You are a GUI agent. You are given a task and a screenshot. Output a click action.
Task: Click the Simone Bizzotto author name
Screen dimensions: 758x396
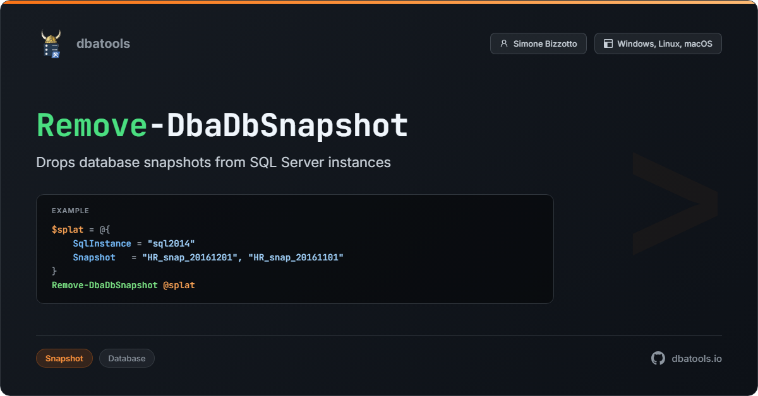click(545, 44)
